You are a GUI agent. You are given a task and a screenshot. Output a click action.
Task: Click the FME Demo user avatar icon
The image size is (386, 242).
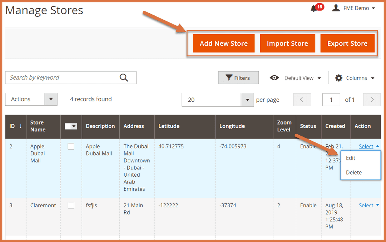[x=336, y=8]
